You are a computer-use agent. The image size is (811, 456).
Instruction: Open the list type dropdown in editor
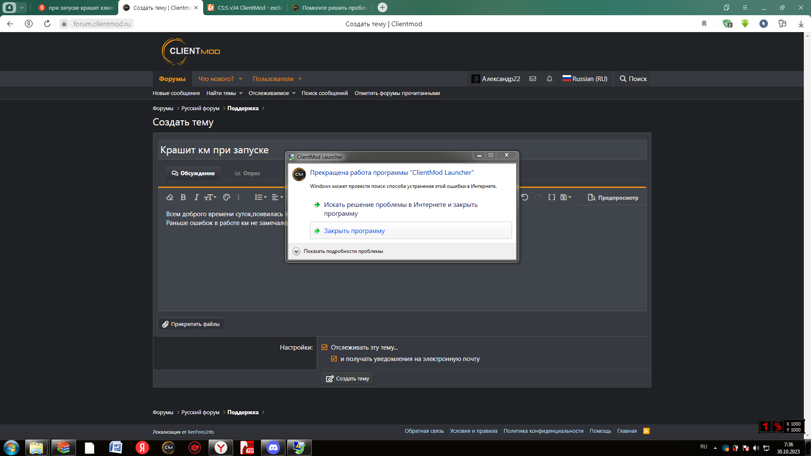tap(261, 197)
